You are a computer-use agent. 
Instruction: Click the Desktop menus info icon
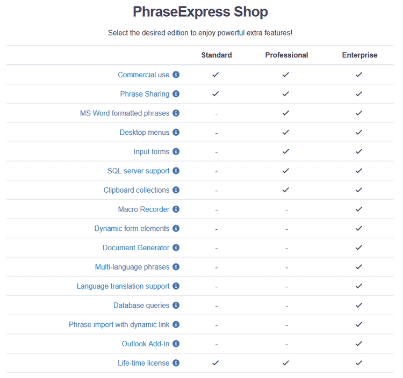click(x=176, y=133)
